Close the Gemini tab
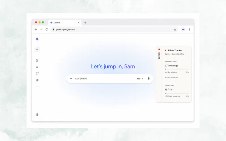The width and height of the screenshot is (226, 141). point(79,23)
